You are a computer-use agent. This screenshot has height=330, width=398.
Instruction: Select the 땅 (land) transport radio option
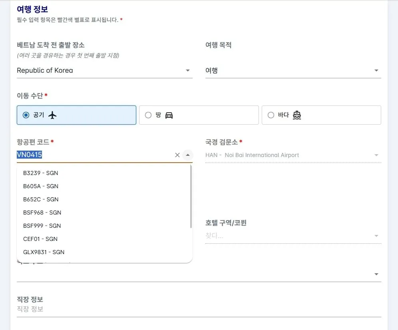coord(199,115)
